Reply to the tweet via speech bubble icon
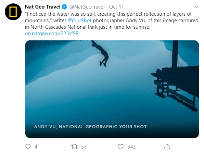 tap(28, 146)
